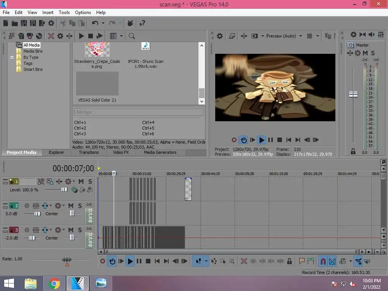Click Get Media from Web globe icon
Viewport: 388px width, 291px height.
click(x=39, y=36)
